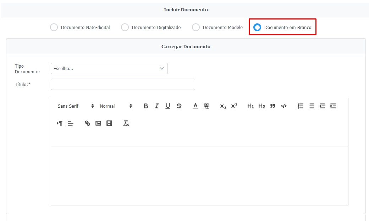Open the Tipo Documento dropdown
This screenshot has height=221, width=369.
(109, 69)
